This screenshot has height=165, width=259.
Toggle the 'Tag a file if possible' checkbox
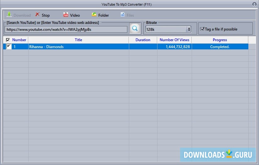[202, 29]
